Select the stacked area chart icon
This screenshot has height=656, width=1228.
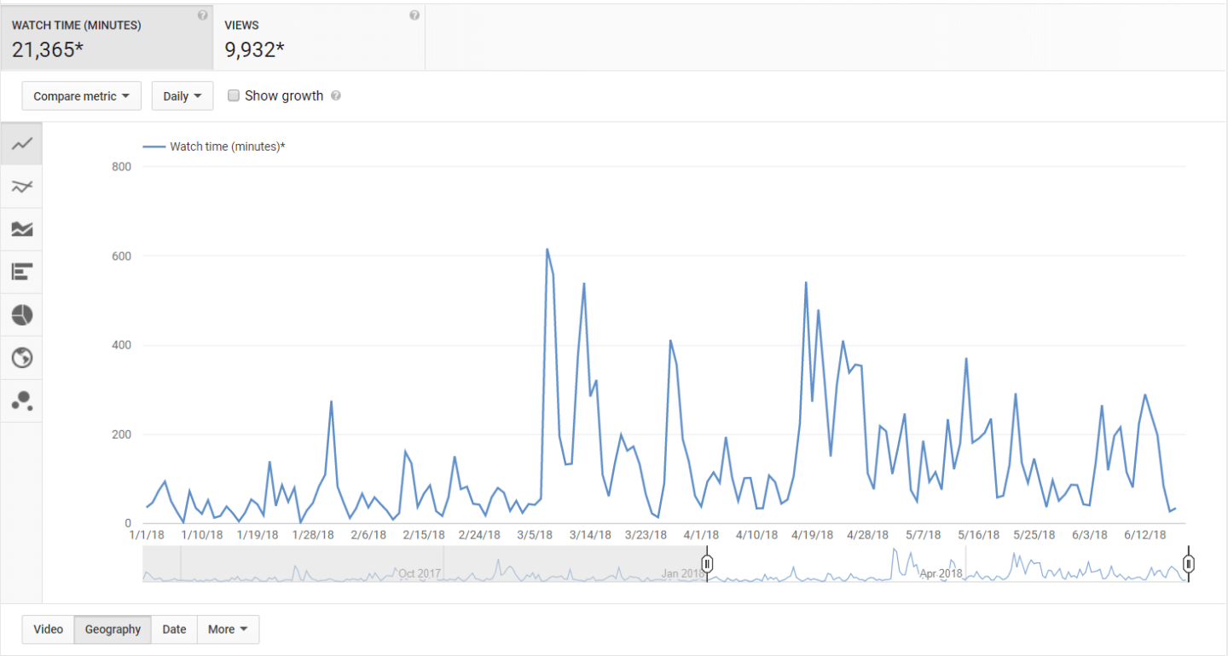click(22, 229)
